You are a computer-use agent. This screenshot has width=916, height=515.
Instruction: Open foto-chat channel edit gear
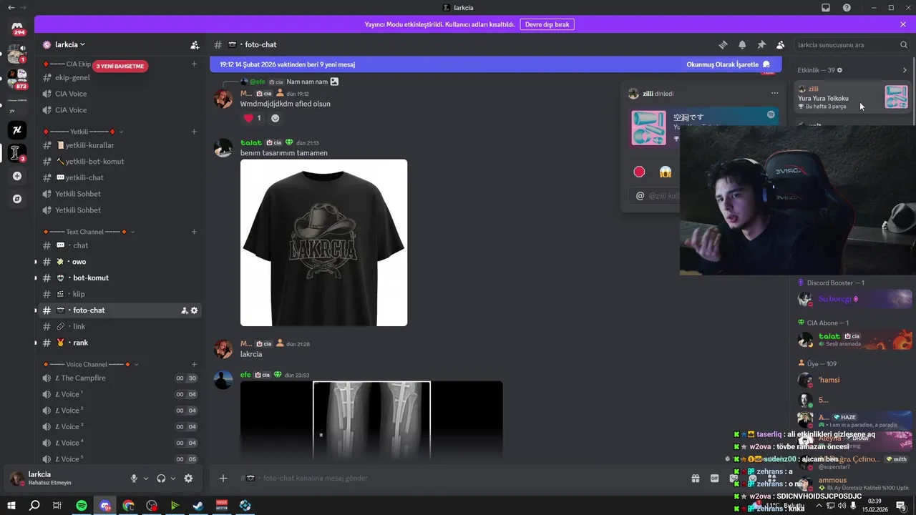pyautogui.click(x=194, y=310)
